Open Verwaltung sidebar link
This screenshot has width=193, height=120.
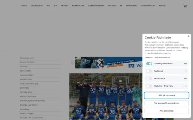(x=25, y=109)
